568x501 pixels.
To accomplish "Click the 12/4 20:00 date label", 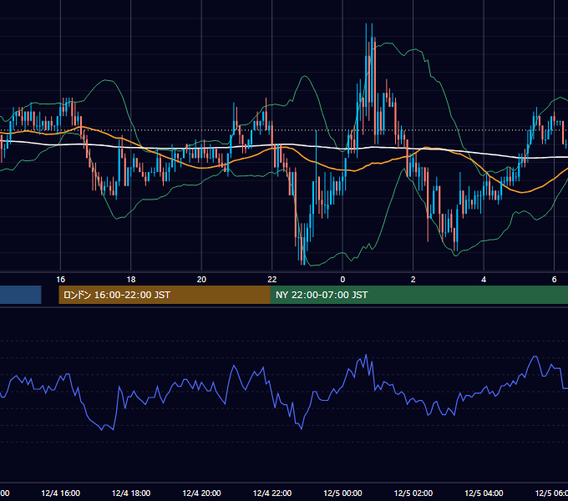I will tap(201, 493).
